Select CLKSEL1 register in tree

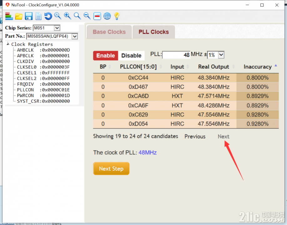pyautogui.click(x=43, y=72)
